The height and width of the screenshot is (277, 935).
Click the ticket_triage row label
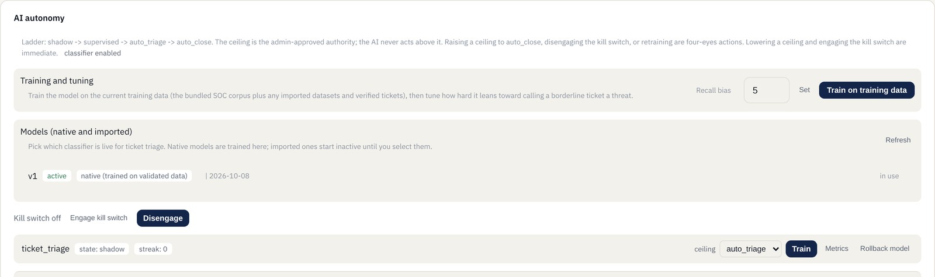coord(46,249)
